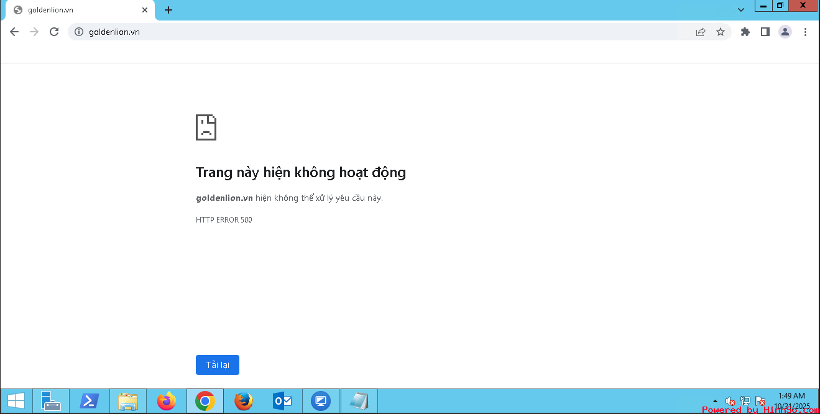Open the Chrome profile avatar
The image size is (820, 414).
click(785, 32)
